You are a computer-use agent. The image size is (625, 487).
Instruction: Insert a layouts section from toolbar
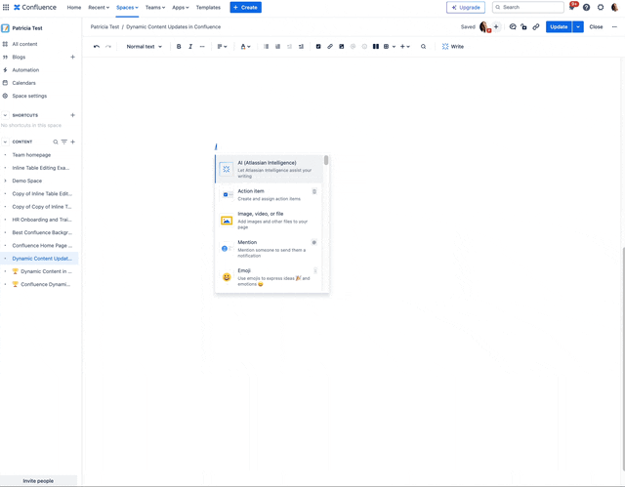(x=375, y=47)
